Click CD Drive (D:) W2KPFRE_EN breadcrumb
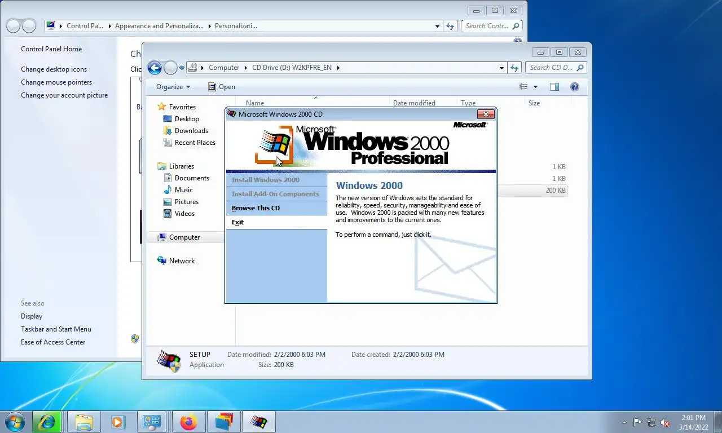The image size is (722, 433). 292,68
